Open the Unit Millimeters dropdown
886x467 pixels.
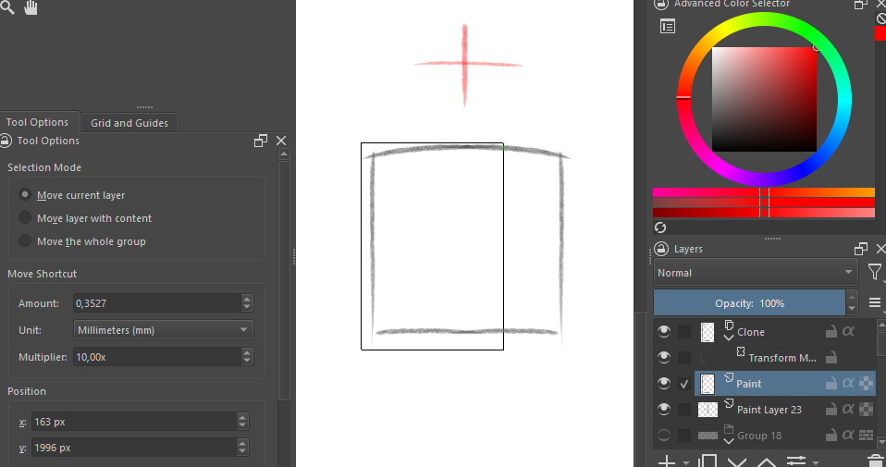[164, 330]
